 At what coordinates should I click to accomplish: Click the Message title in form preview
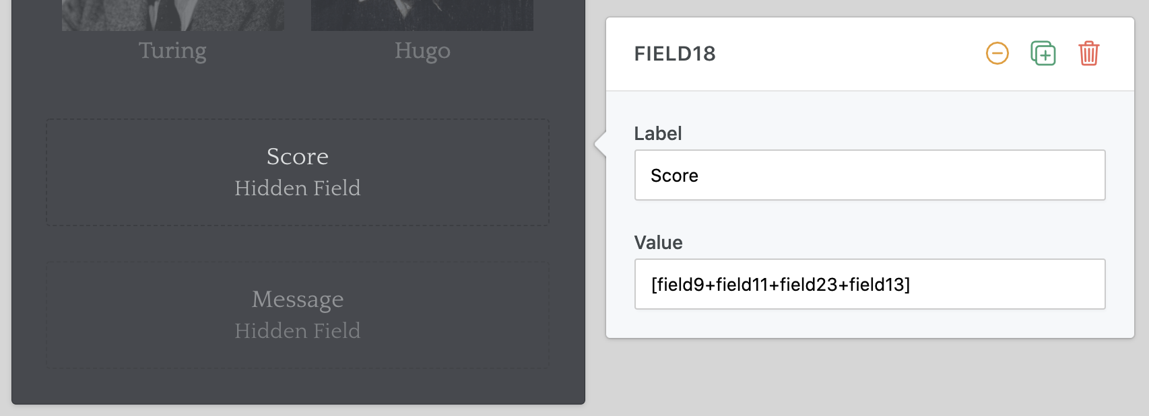[x=298, y=299]
